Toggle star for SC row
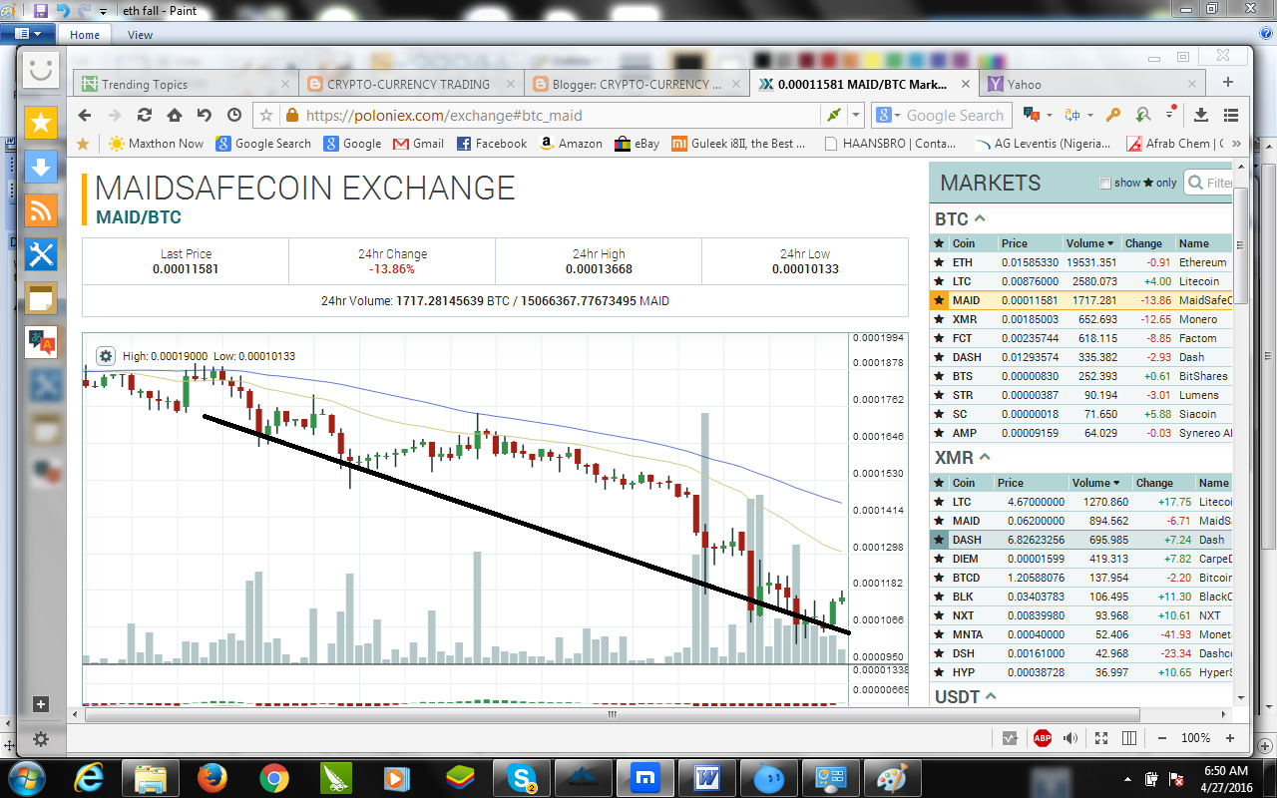Screen dimensions: 1277x798 tap(939, 414)
